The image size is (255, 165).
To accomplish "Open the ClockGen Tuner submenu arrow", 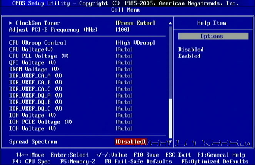I will 10,23.
